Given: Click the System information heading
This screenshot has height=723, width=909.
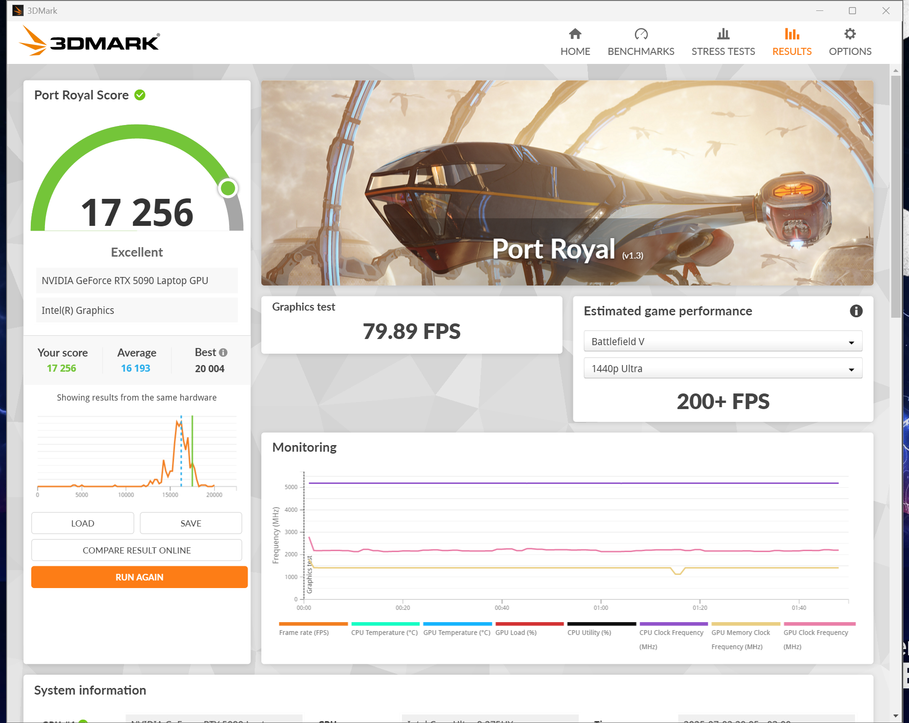Looking at the screenshot, I should 90,690.
